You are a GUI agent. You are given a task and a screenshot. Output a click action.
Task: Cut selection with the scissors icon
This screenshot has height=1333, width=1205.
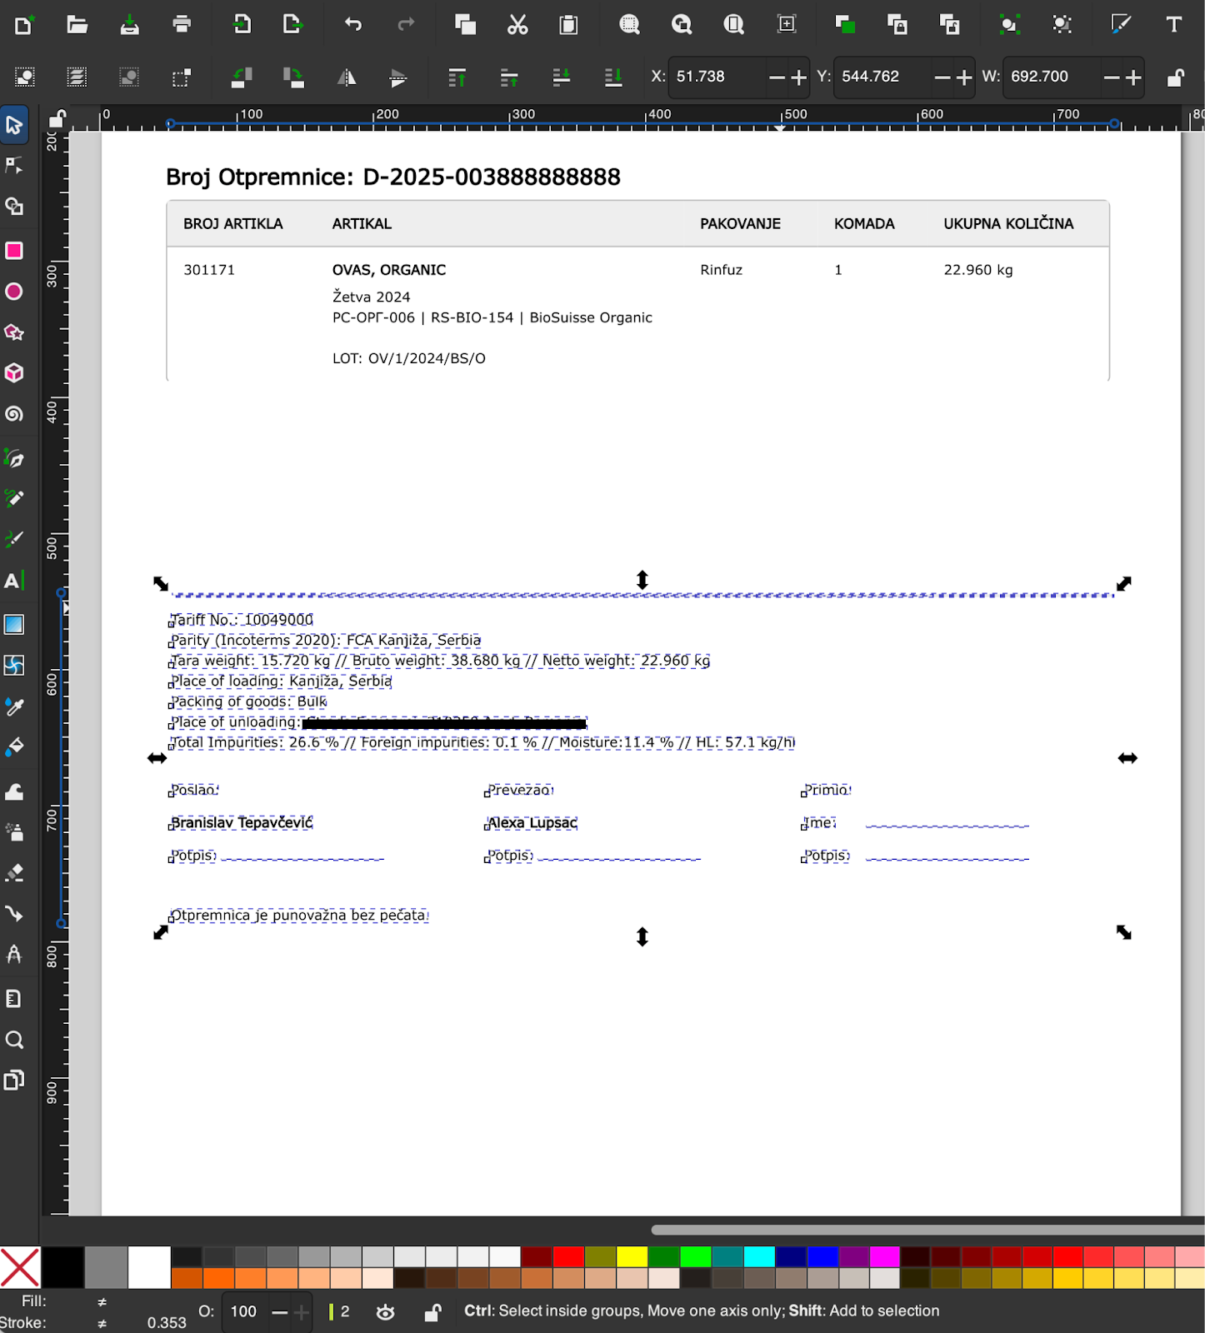pos(517,25)
